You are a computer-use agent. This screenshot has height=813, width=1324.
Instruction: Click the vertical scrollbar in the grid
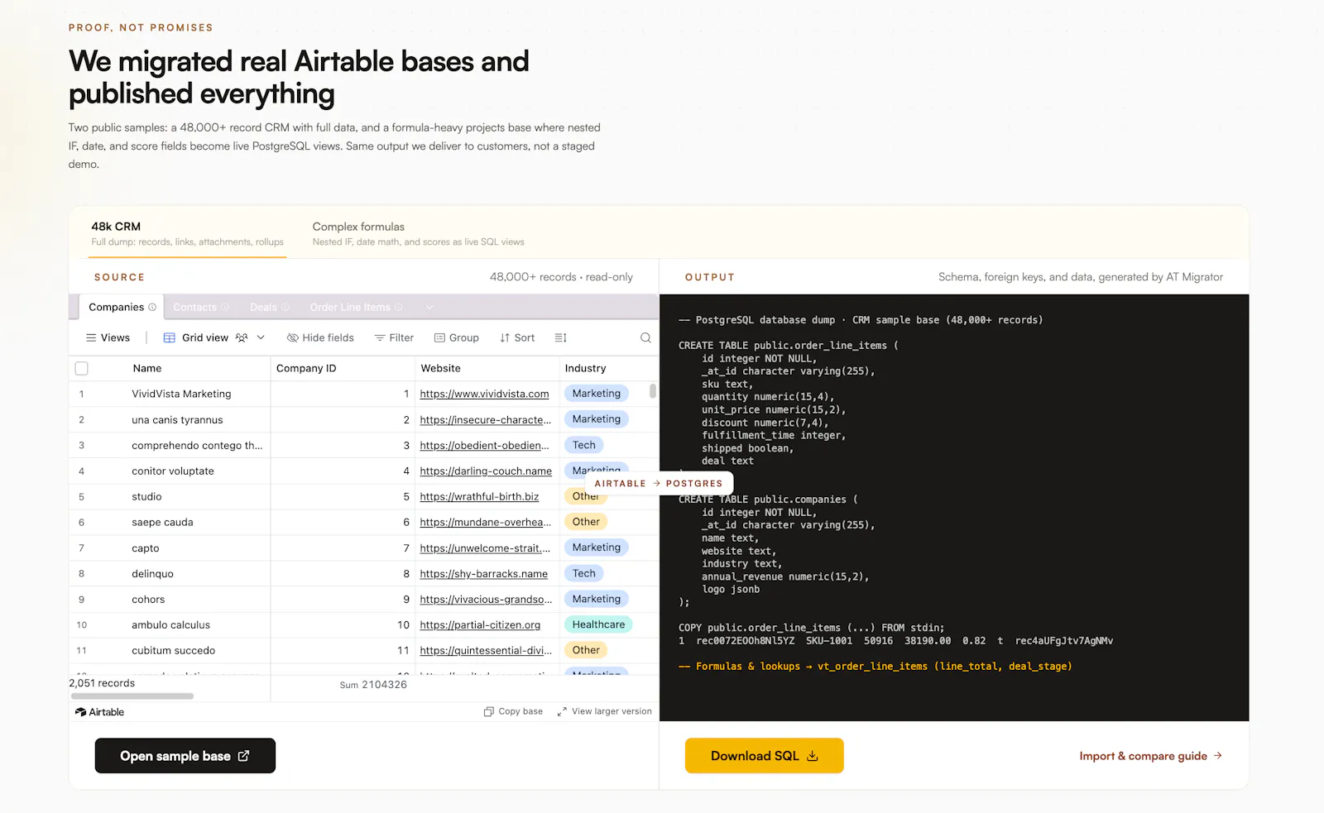653,391
